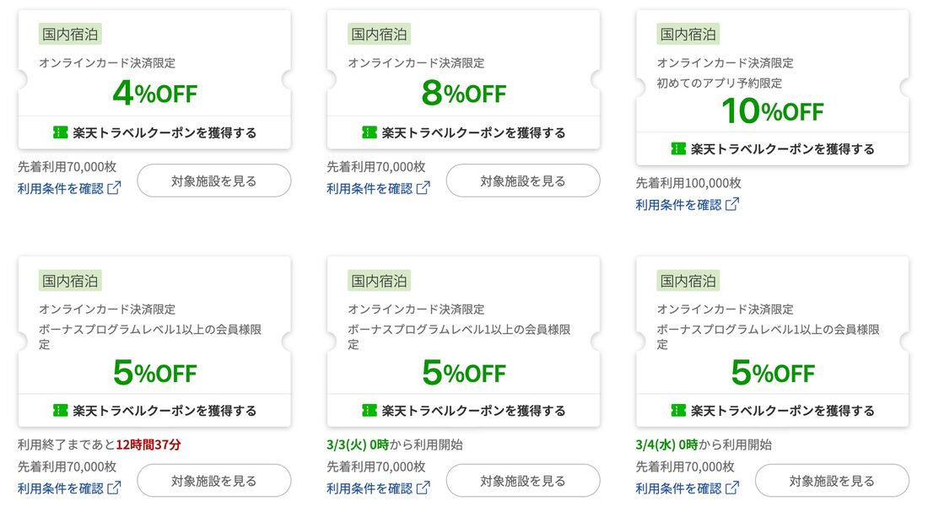View eligible facilities for the expiring 5%OFF coupon
Viewport: 928px width, 512px height.
click(x=213, y=479)
